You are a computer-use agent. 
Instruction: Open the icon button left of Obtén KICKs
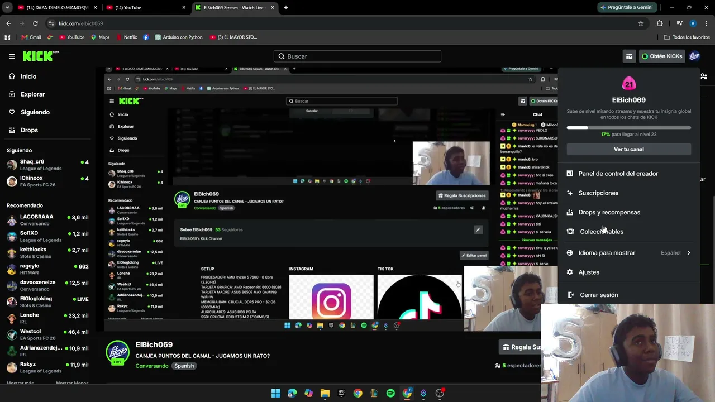629,56
